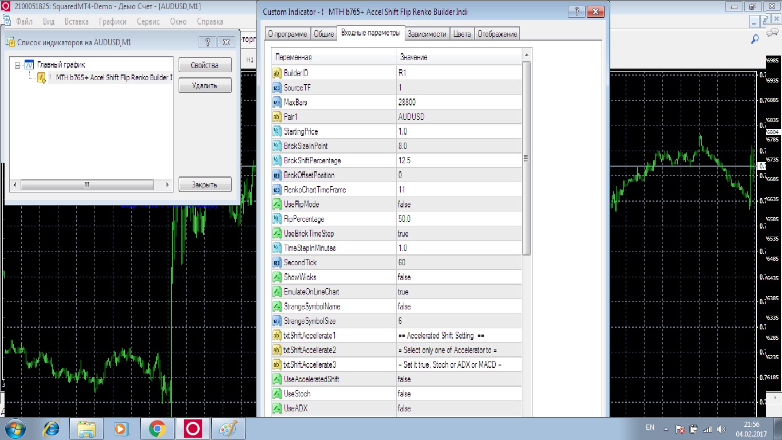Click the StartingPrice double-type icon
The image size is (782, 440).
coord(277,131)
